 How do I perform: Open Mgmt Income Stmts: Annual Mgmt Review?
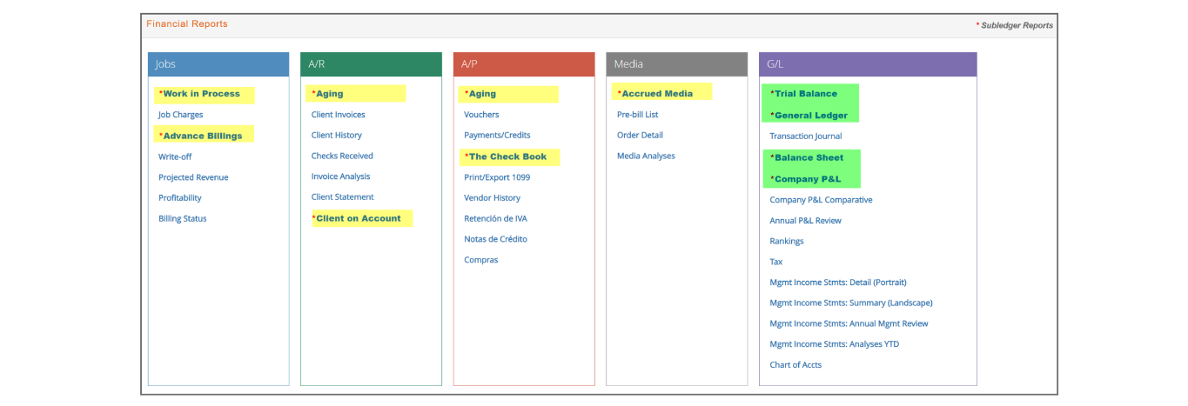click(x=849, y=323)
